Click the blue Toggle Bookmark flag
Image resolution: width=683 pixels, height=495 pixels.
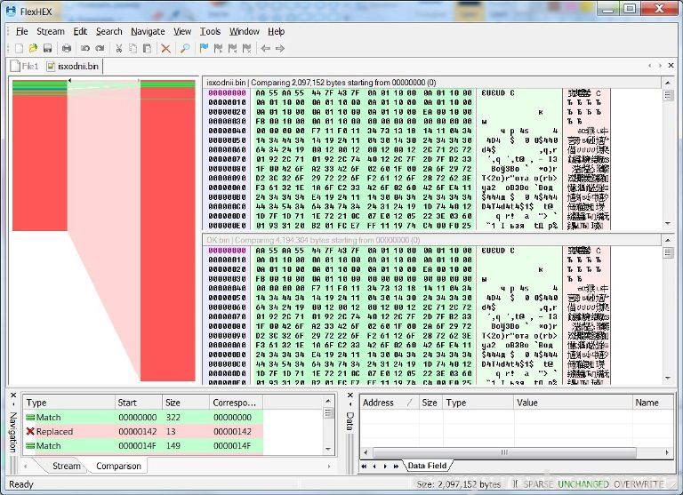[x=204, y=48]
